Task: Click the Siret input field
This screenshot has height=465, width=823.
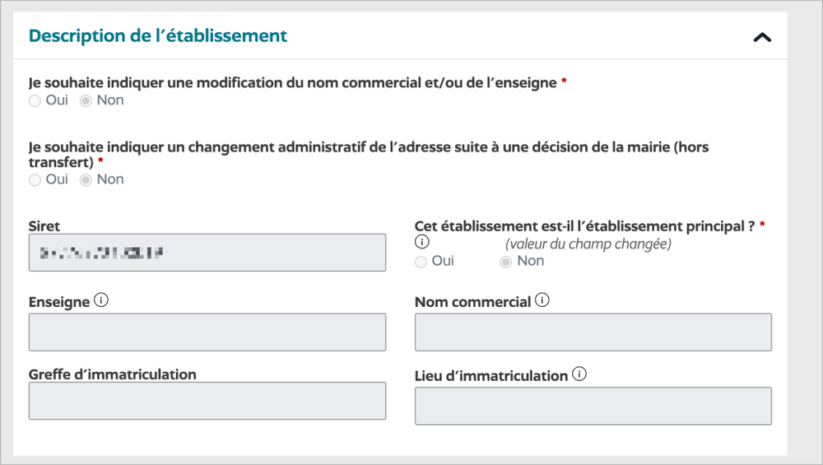Action: click(x=207, y=253)
